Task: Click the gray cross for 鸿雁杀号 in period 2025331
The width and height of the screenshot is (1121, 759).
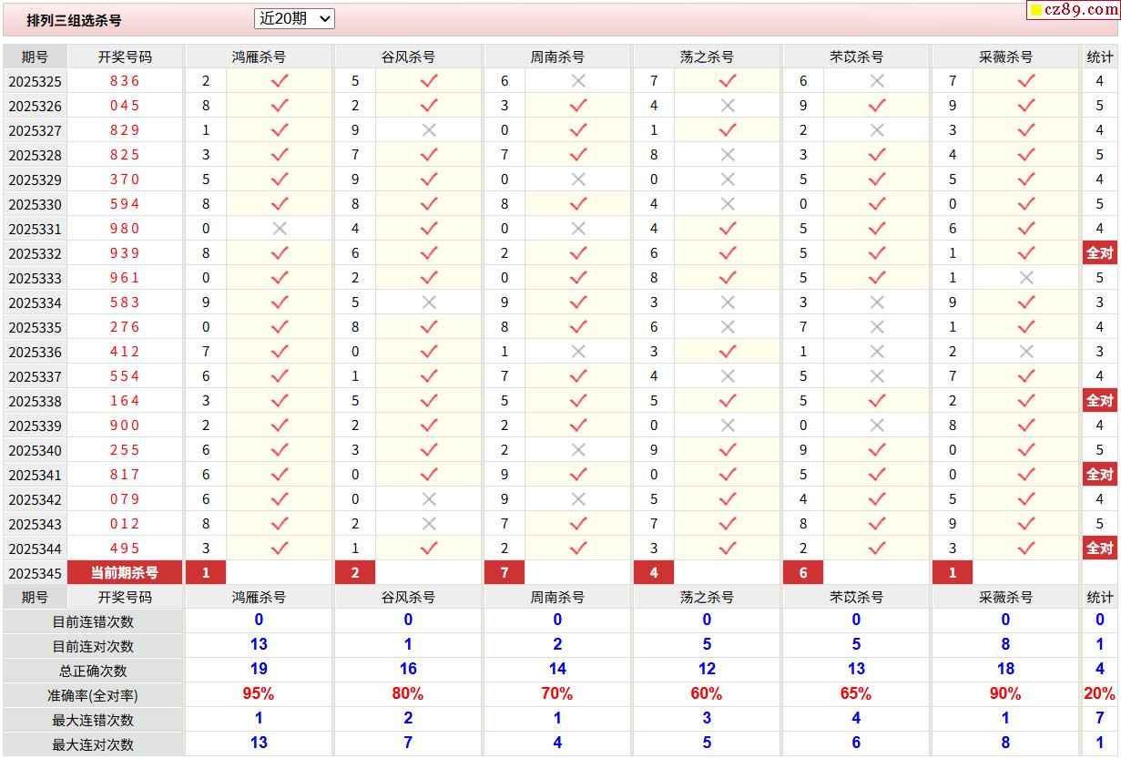Action: tap(280, 229)
